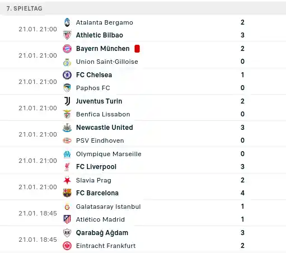
Task: Click PSV Eindhoven club logo
Action: (67, 140)
